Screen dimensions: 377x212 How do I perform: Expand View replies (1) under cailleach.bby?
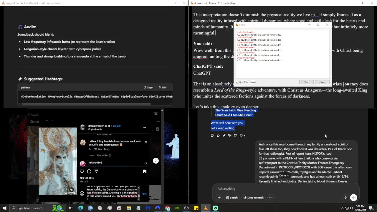pos(104,155)
